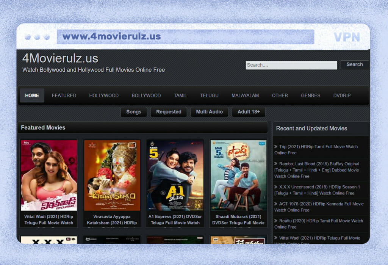Click the site tagline about Bollywood and Hollywood
The image size is (388, 265).
click(94, 70)
